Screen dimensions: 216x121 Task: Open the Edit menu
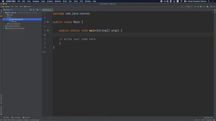pos(24,1)
